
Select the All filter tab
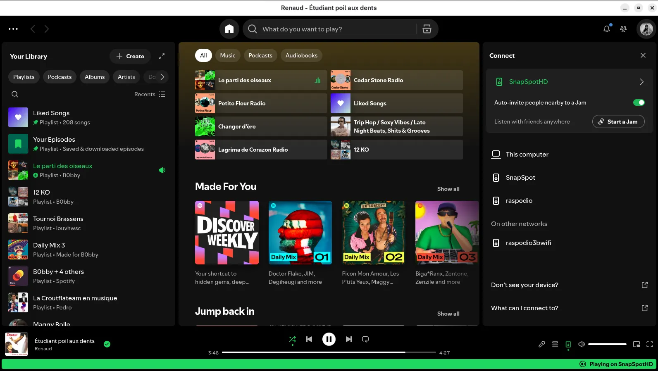pyautogui.click(x=203, y=55)
